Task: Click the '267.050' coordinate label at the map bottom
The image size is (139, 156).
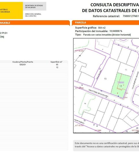Action: (135, 130)
